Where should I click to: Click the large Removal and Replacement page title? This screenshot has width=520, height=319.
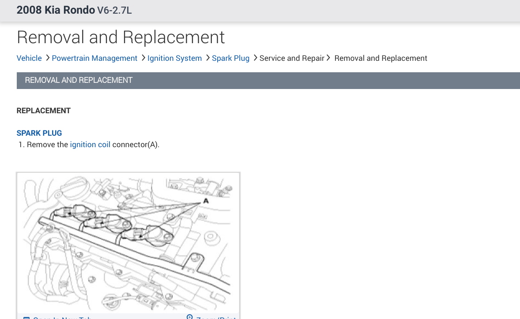[x=121, y=37]
